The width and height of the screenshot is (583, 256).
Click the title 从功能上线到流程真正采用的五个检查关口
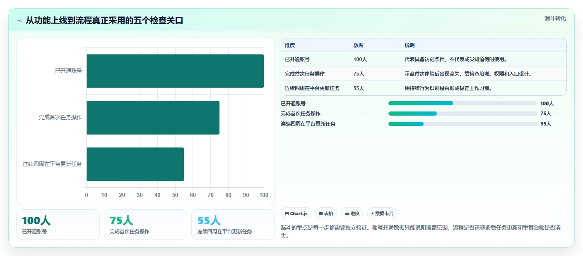tap(104, 21)
